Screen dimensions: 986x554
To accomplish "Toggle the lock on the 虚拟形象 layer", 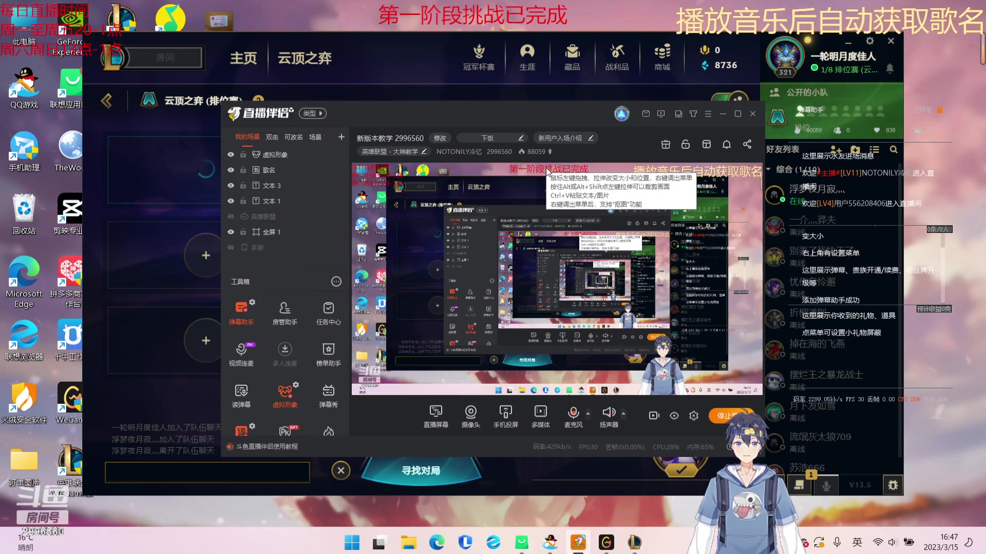I will coord(243,154).
